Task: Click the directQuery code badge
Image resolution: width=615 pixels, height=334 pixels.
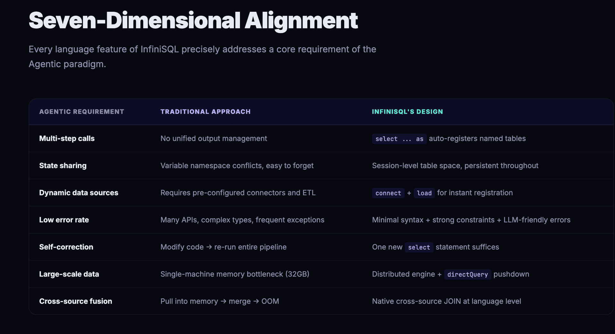Action: pos(467,274)
